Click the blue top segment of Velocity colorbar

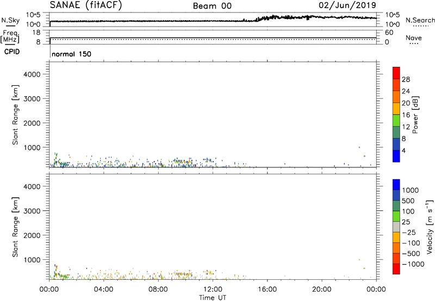396,185
